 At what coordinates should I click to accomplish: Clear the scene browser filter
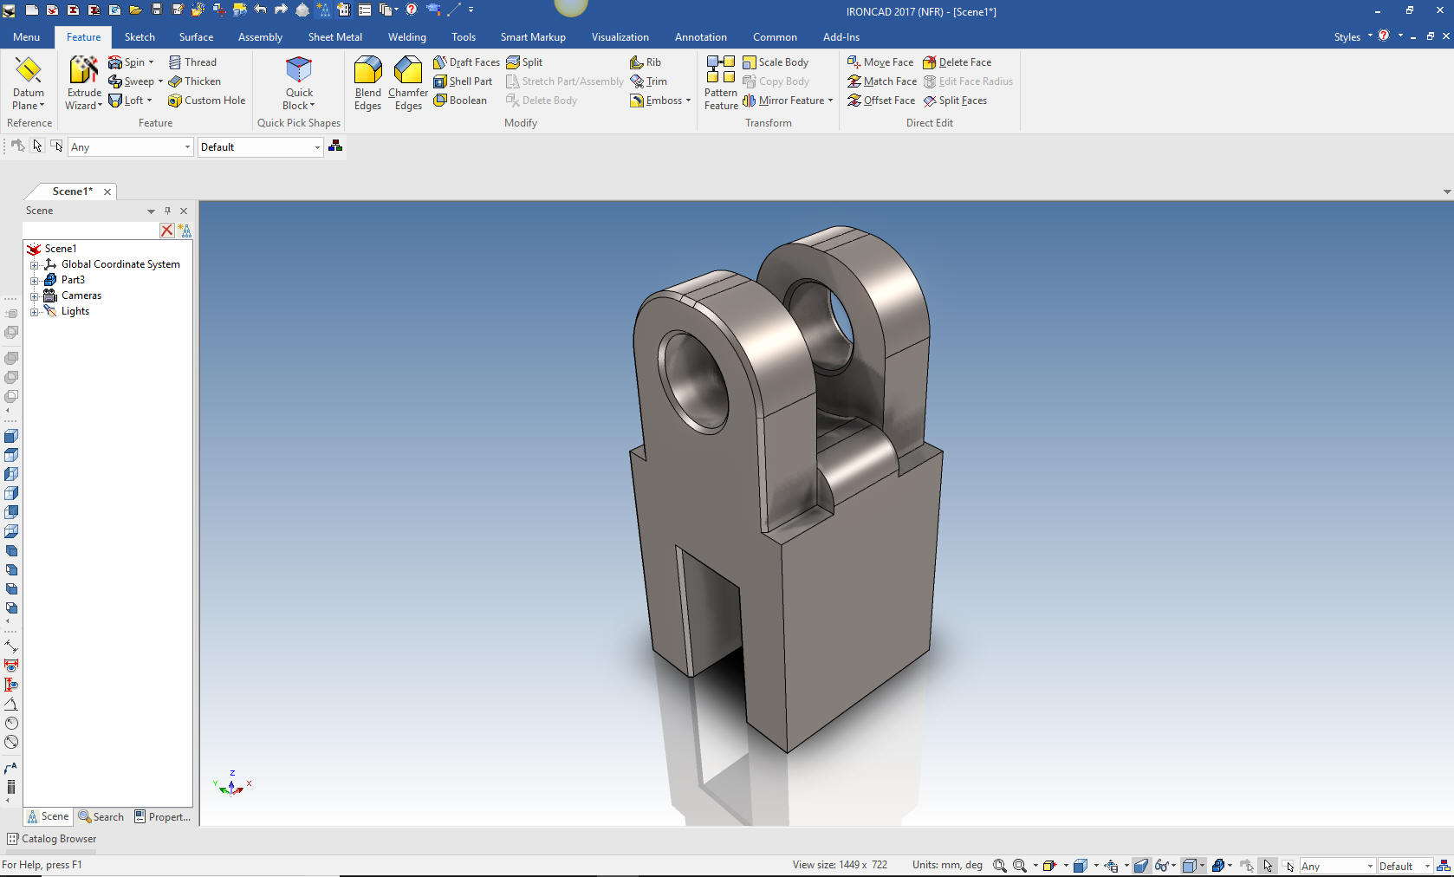point(166,231)
